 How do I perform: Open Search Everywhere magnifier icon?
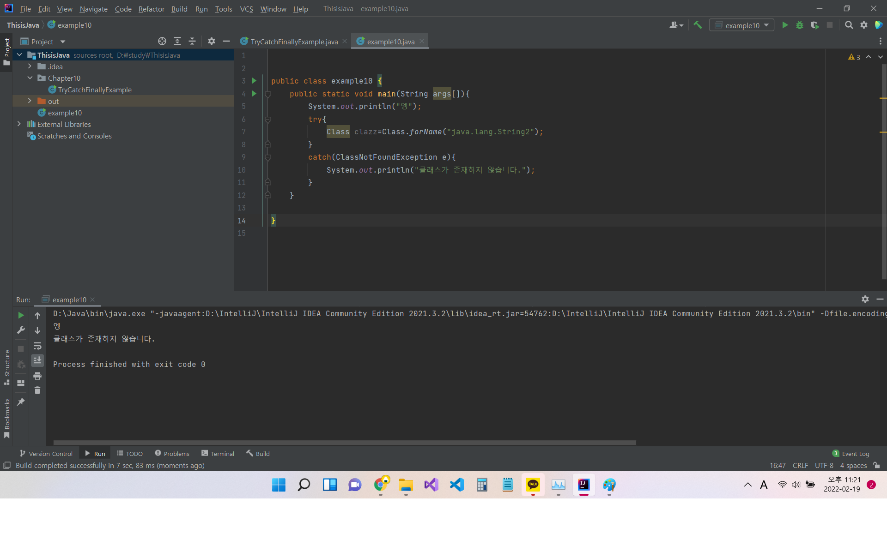tap(849, 25)
